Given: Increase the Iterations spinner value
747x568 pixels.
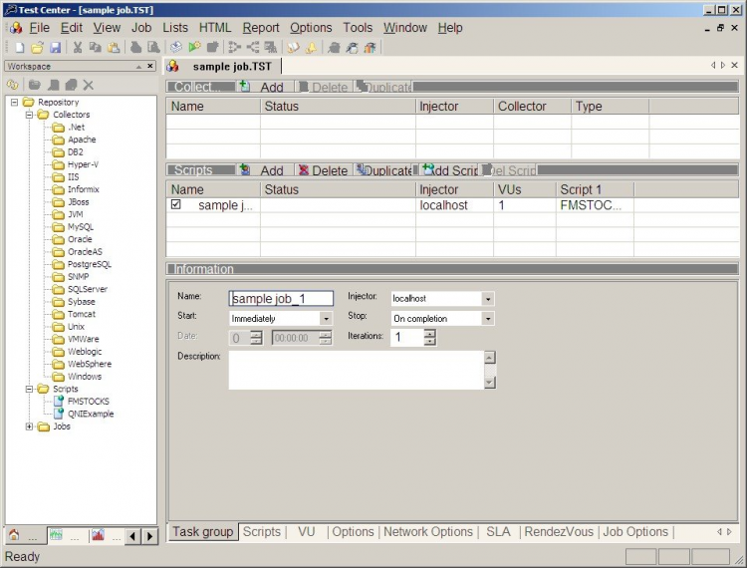Looking at the screenshot, I should [x=429, y=333].
